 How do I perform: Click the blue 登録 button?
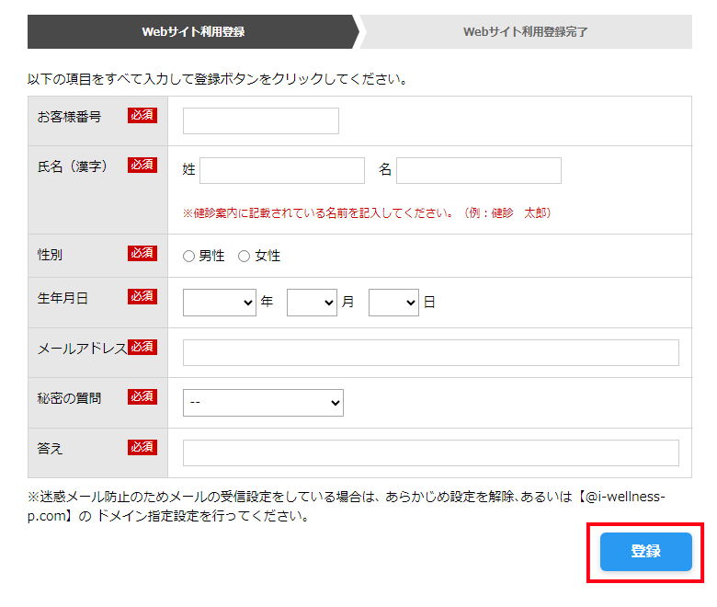[x=645, y=551]
